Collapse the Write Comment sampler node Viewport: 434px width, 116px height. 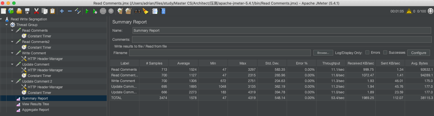click(12, 53)
